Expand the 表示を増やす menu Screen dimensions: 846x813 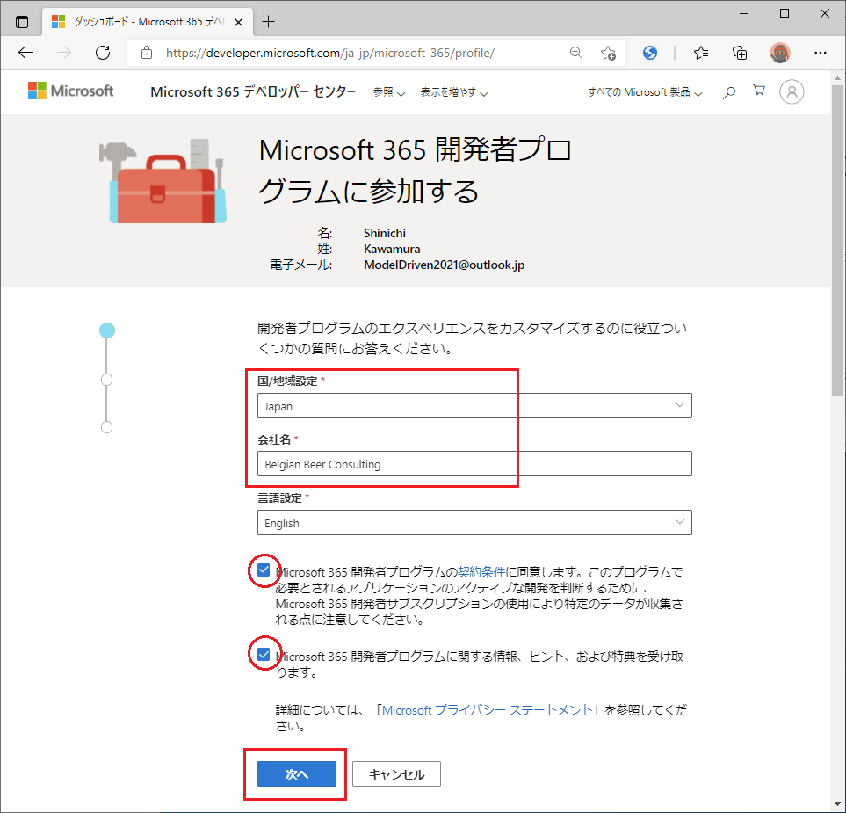tap(454, 92)
